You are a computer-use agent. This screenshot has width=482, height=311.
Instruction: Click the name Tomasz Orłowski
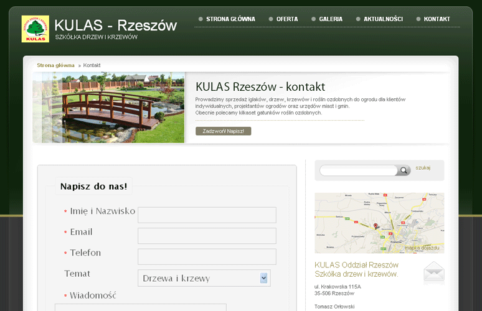(x=334, y=307)
